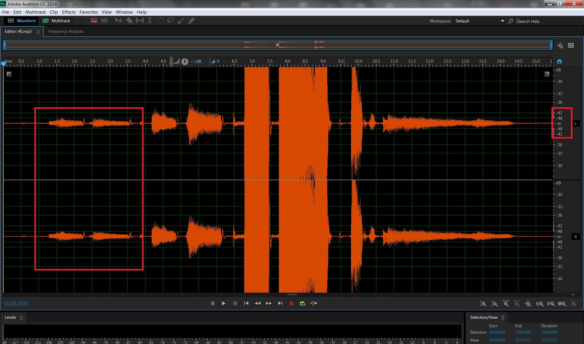Image resolution: width=584 pixels, height=344 pixels.
Task: Toggle Spectral Frequency Display
Action: tap(94, 21)
